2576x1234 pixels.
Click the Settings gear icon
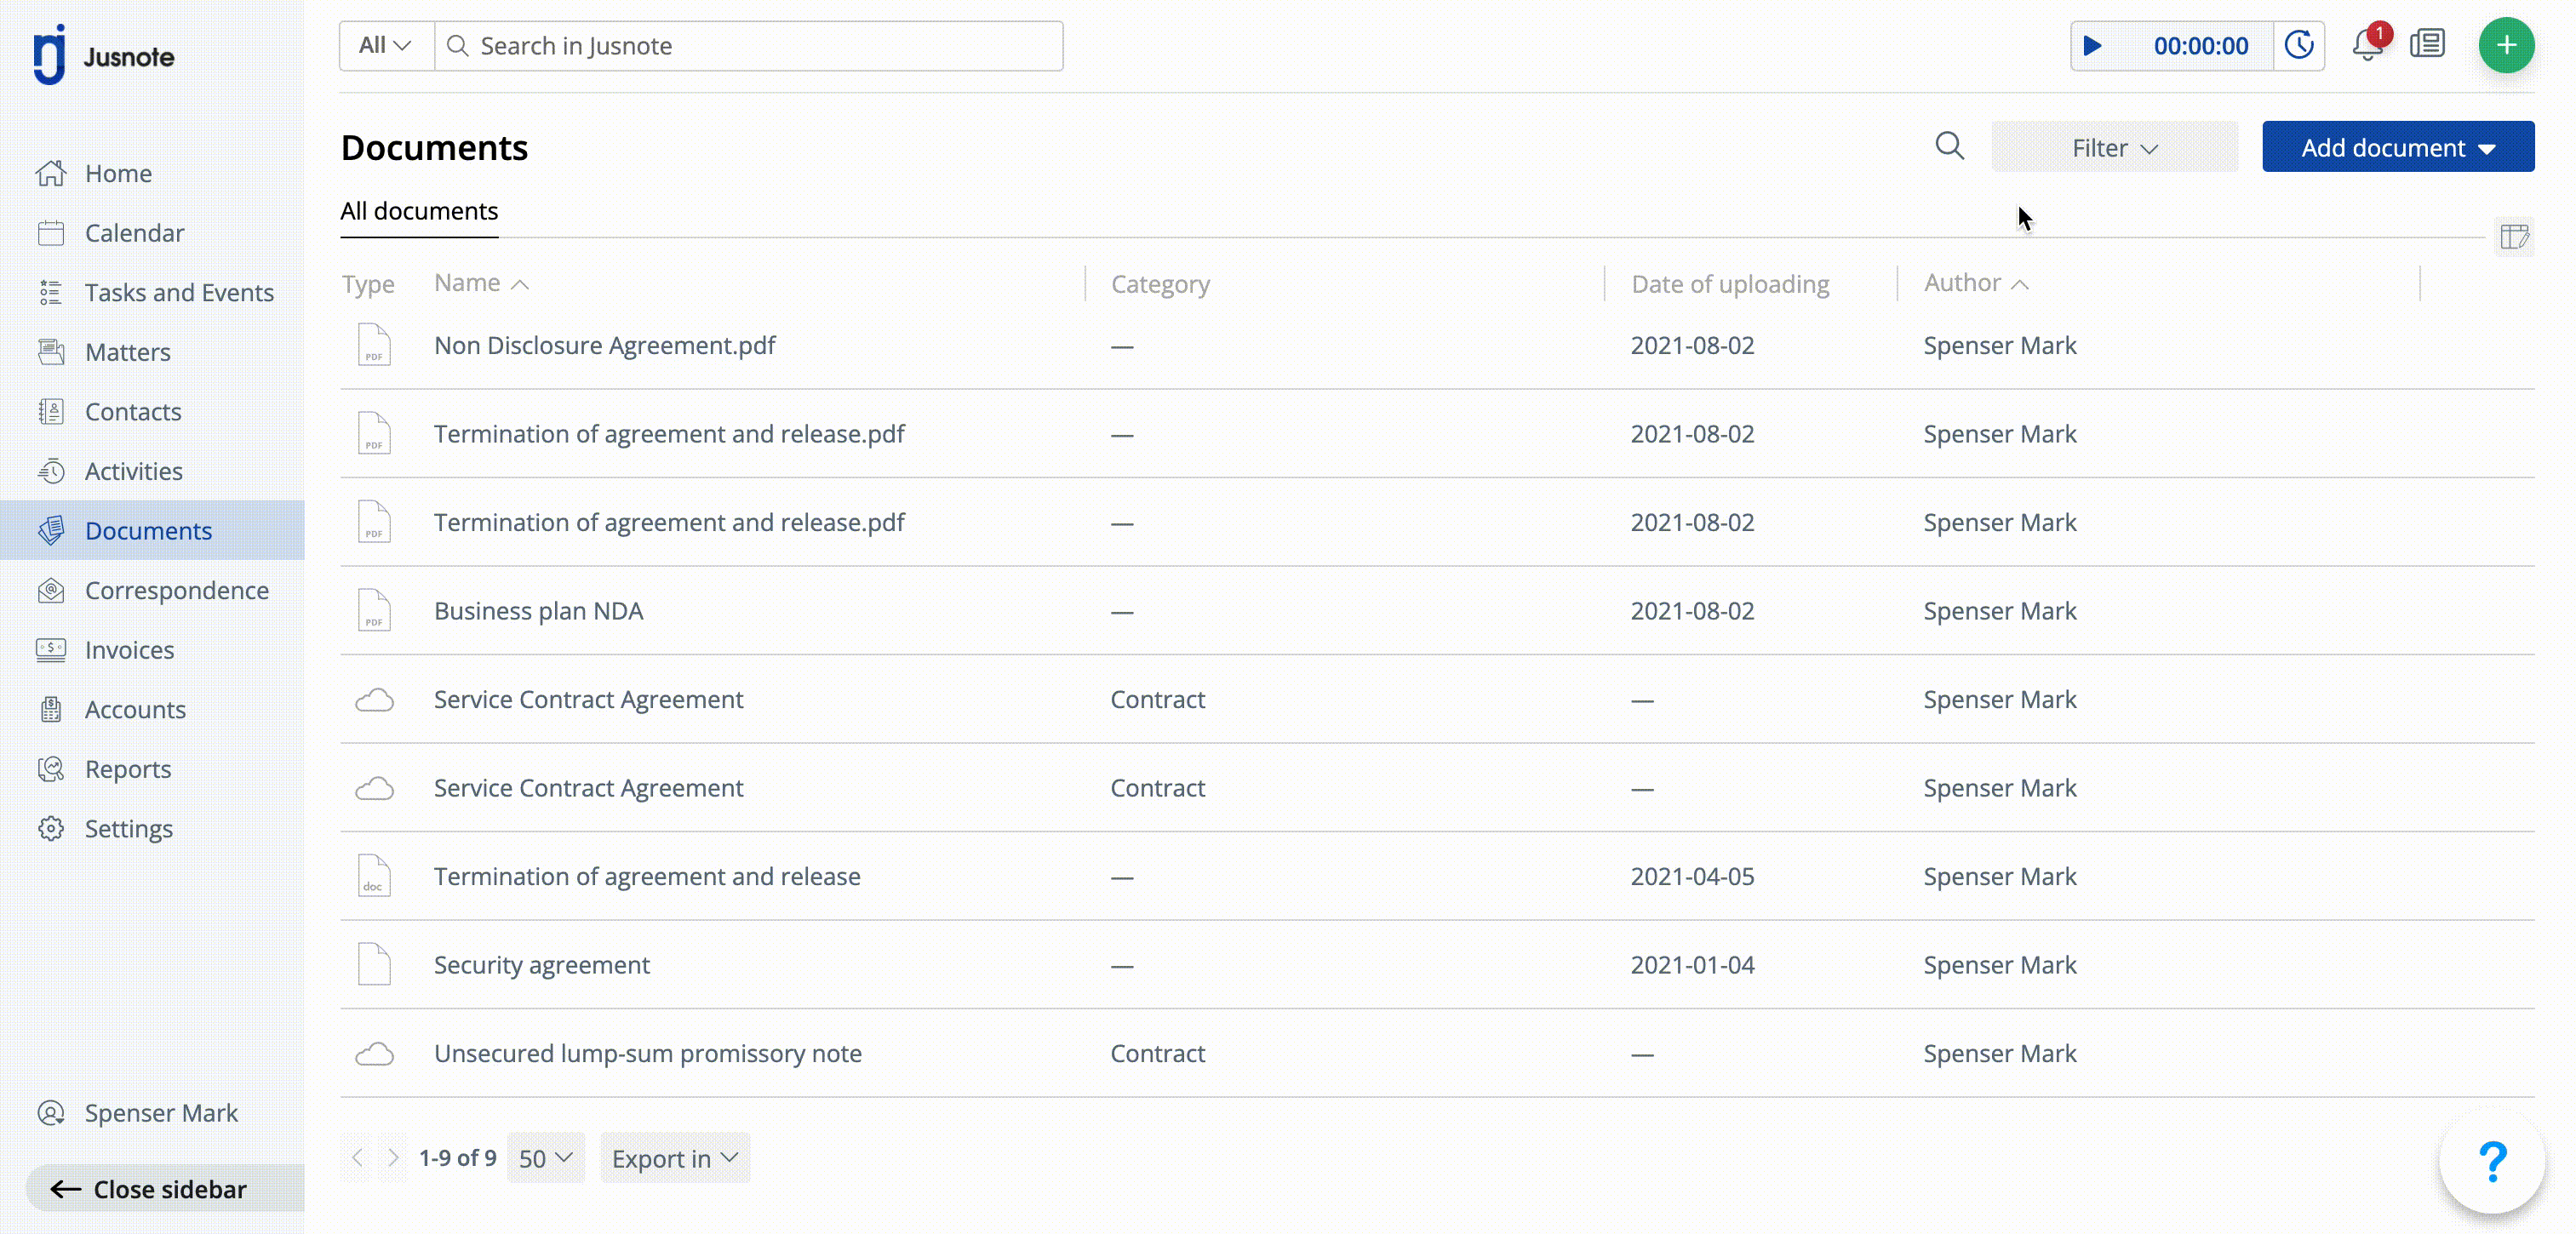coord(51,828)
